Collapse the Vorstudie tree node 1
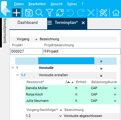Image resolution: width=121 pixels, height=120 pixels. (x=13, y=68)
